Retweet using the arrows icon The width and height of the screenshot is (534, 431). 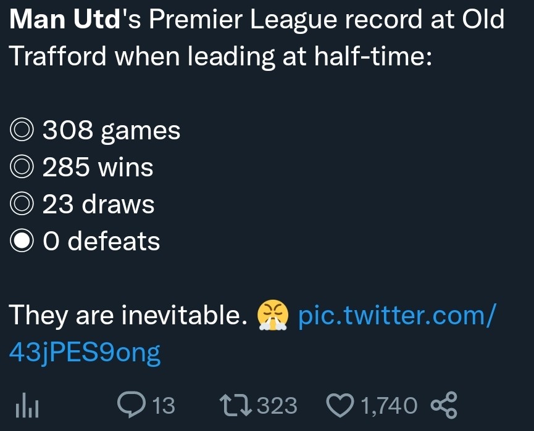tap(235, 405)
